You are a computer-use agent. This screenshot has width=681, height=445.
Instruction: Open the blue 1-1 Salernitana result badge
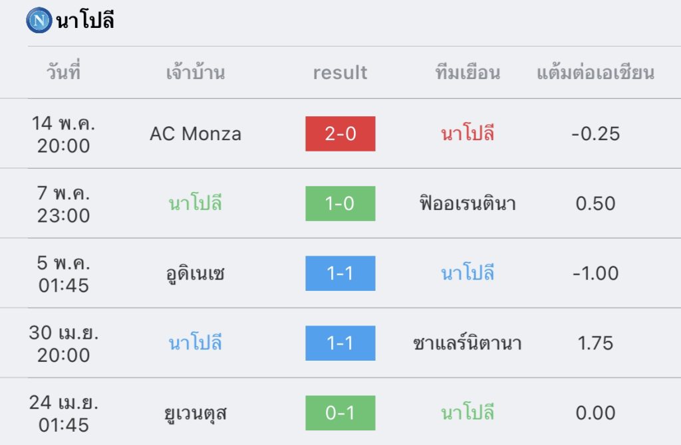tap(340, 343)
